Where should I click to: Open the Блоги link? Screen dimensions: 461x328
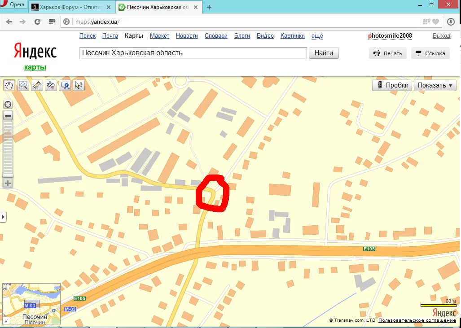click(x=242, y=35)
